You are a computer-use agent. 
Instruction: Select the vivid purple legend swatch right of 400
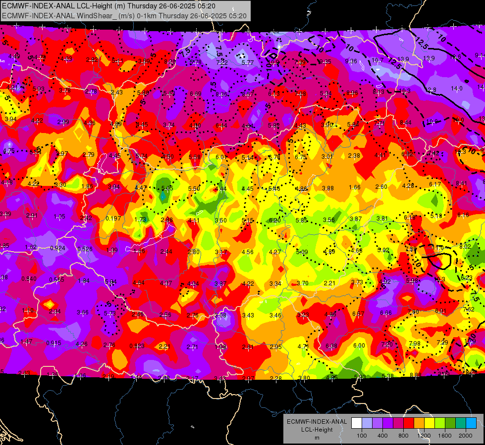388,423
